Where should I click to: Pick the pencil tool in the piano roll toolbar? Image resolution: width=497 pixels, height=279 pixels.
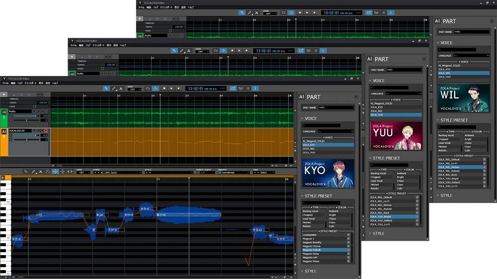(33, 172)
